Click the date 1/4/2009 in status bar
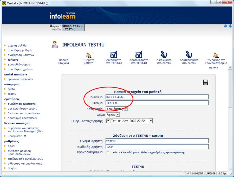The width and height of the screenshot is (234, 177). (210, 173)
